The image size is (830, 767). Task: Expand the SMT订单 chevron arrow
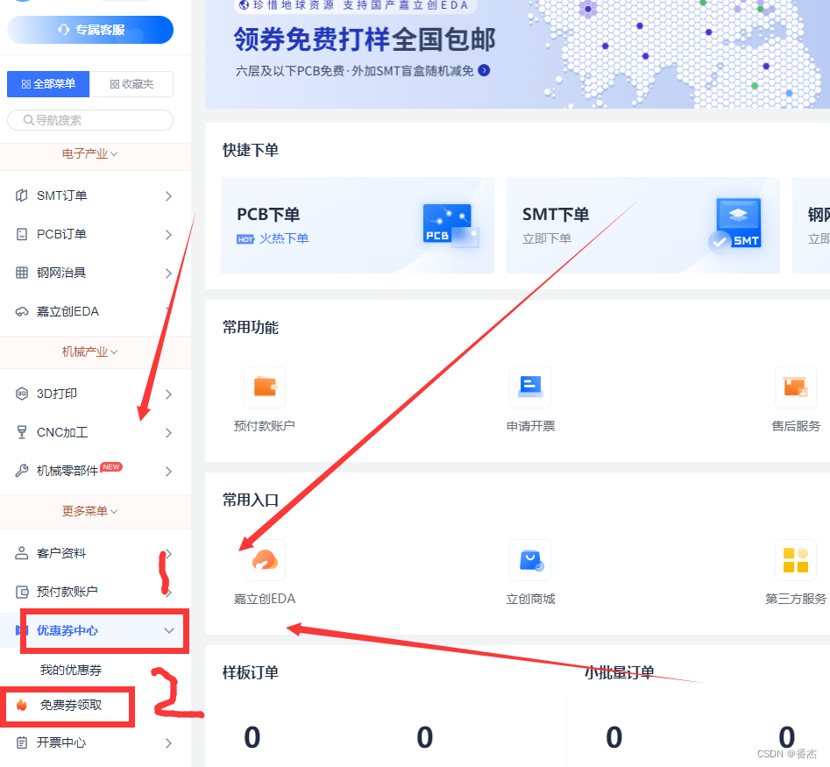pyautogui.click(x=168, y=196)
